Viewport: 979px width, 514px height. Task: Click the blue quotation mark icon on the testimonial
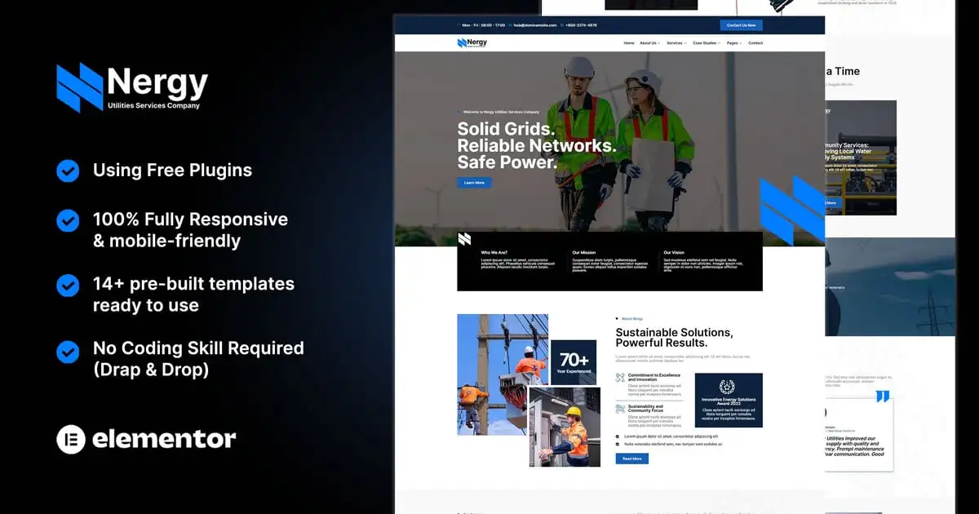882,397
